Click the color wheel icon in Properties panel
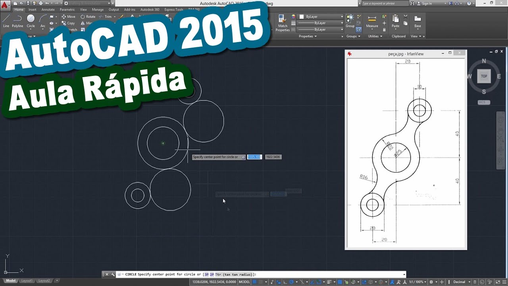This screenshot has width=508, height=286. pos(294,17)
